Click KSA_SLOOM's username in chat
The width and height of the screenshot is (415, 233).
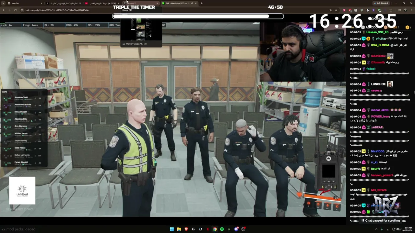(x=380, y=45)
